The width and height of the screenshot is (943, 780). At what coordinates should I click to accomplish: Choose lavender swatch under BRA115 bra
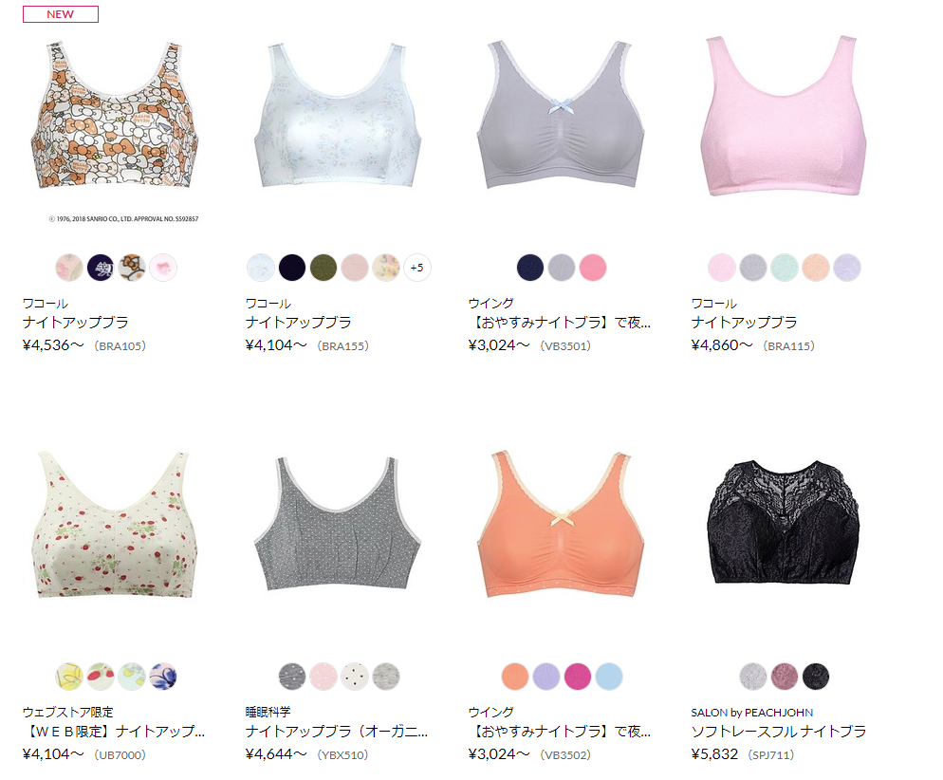847,268
